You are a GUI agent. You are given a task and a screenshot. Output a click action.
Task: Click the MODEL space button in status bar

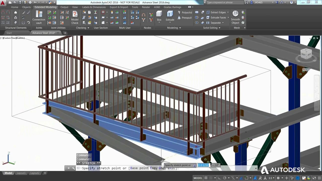198,178
